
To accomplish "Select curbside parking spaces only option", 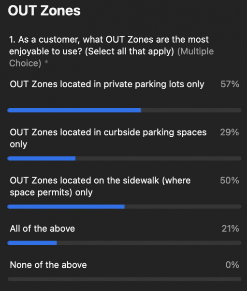I will coord(108,138).
